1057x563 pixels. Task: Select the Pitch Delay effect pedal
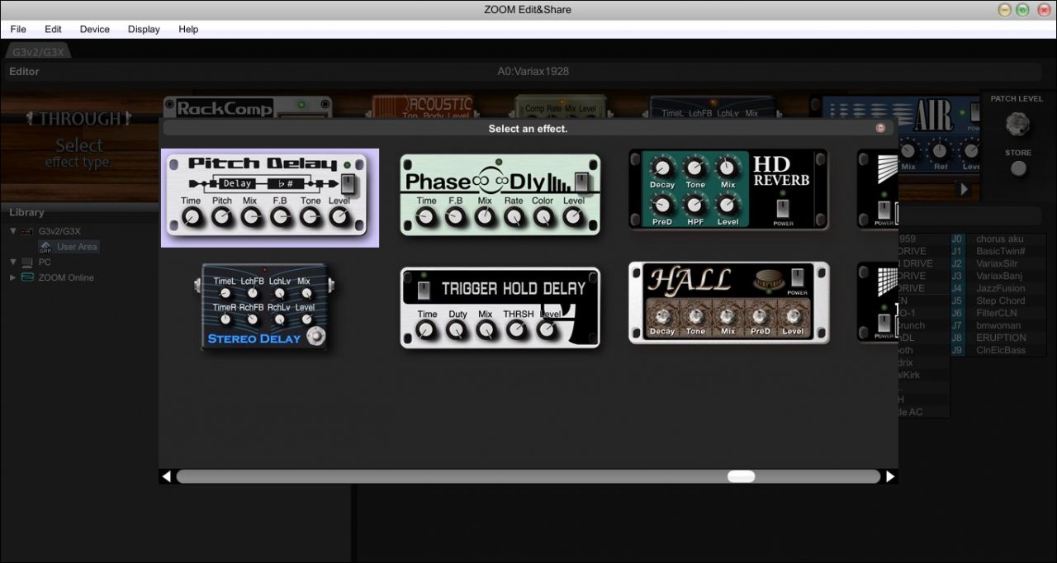[x=269, y=197]
